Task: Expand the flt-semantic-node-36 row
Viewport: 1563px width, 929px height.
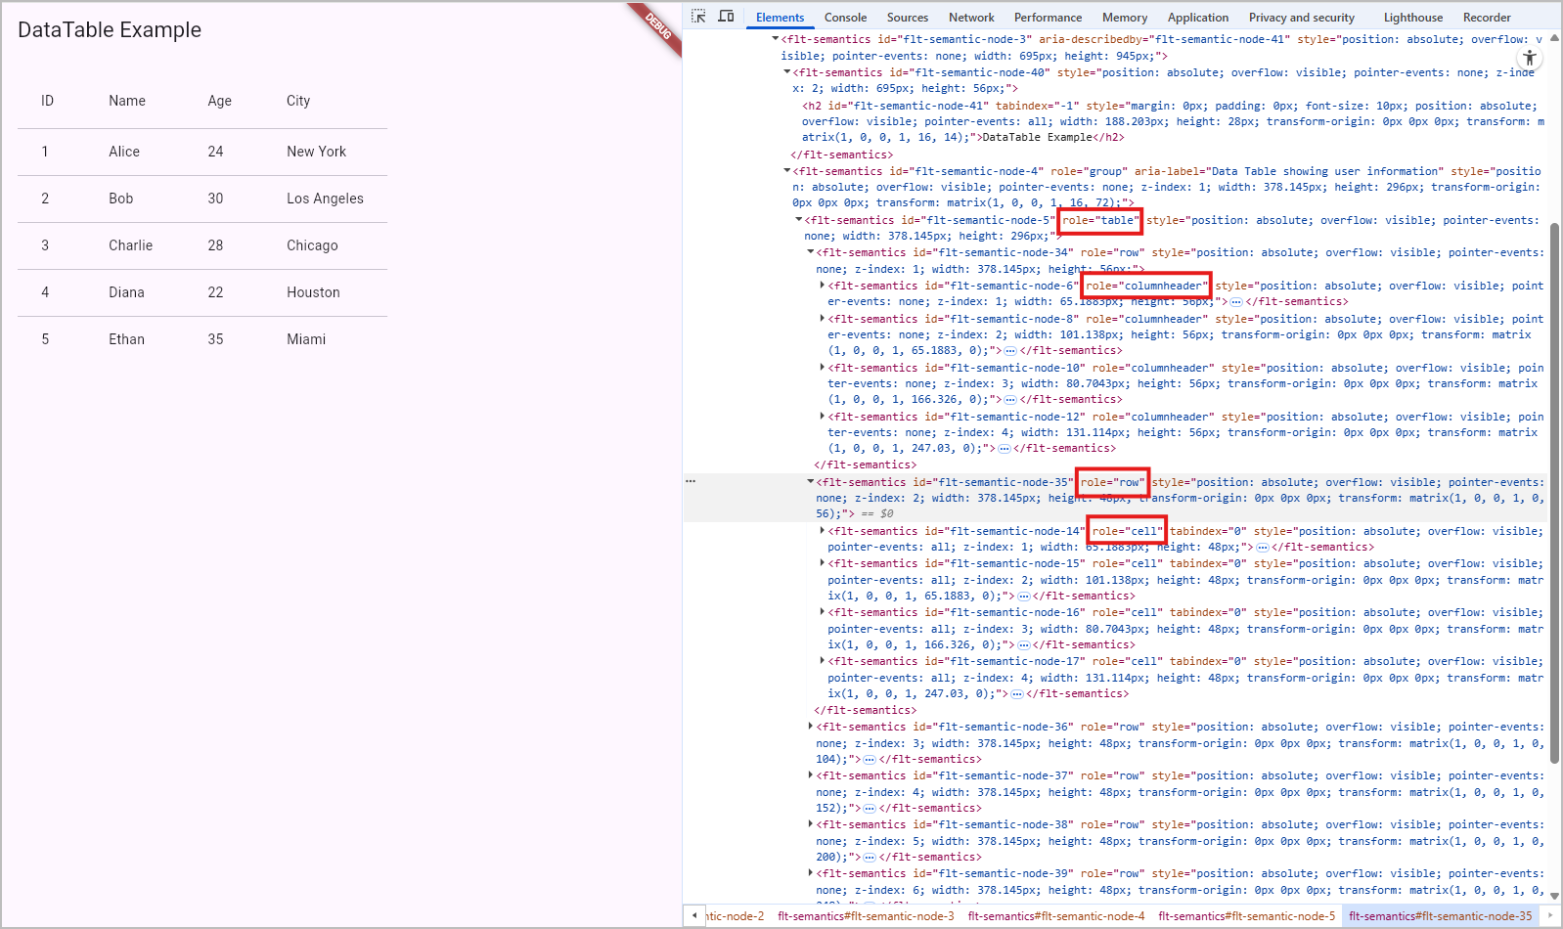Action: point(811,727)
